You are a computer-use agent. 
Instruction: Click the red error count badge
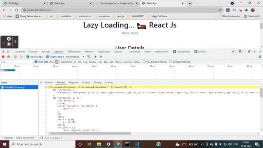(234, 51)
